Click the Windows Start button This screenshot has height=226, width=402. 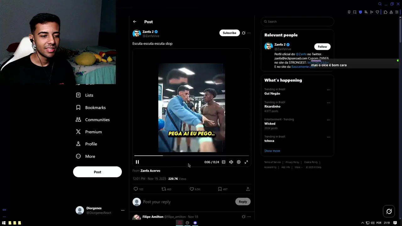pyautogui.click(x=4, y=223)
